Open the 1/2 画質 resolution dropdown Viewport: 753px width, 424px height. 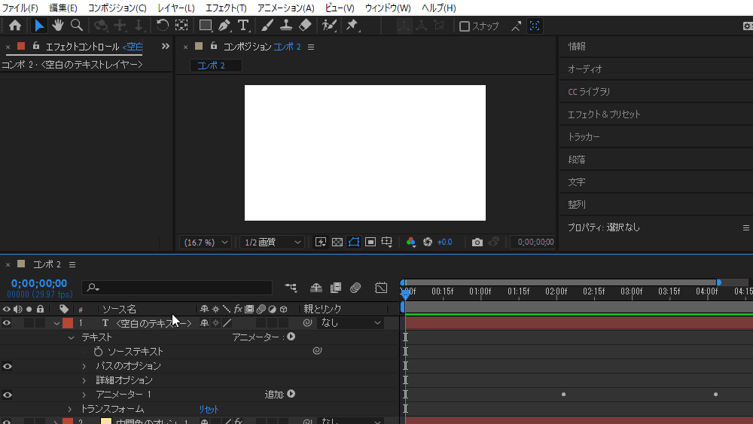[273, 243]
